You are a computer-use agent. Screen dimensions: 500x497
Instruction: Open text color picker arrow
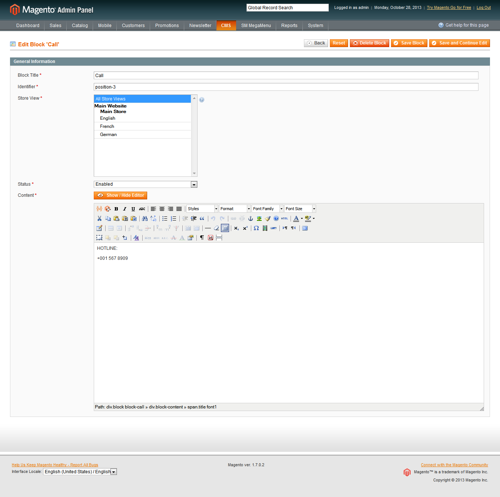302,218
